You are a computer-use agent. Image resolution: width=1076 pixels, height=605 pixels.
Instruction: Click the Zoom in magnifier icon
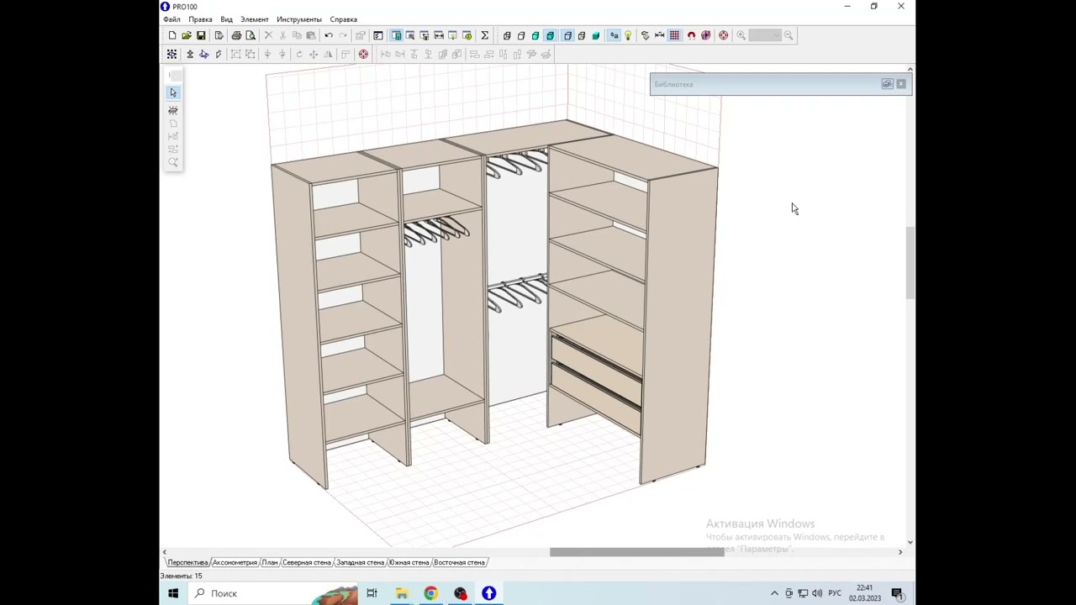click(x=741, y=35)
